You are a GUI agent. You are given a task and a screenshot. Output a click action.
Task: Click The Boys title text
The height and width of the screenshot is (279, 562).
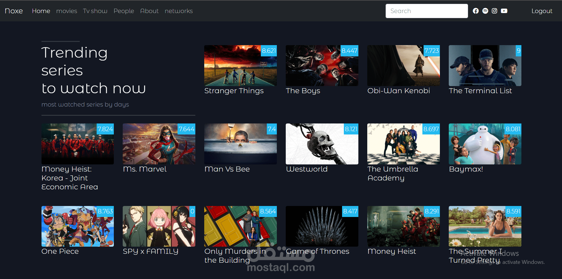[303, 91]
